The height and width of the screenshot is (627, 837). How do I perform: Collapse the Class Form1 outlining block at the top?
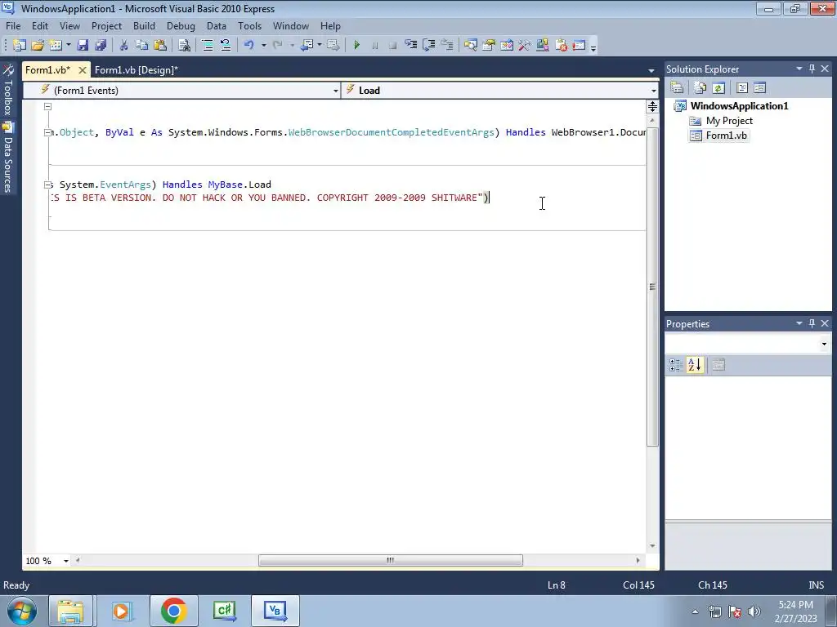tap(47, 107)
